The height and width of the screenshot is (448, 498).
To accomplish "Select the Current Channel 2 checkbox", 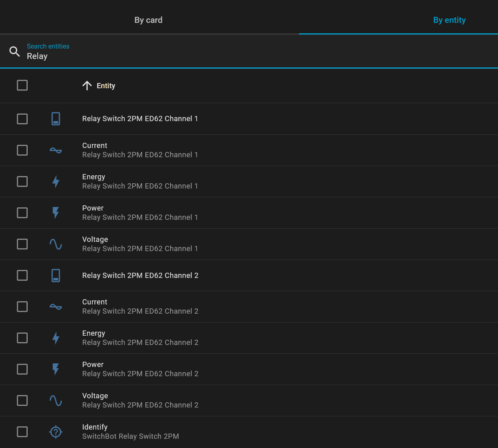I will [22, 307].
